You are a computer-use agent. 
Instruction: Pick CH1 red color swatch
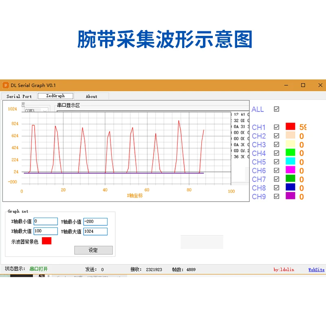[x=291, y=126]
